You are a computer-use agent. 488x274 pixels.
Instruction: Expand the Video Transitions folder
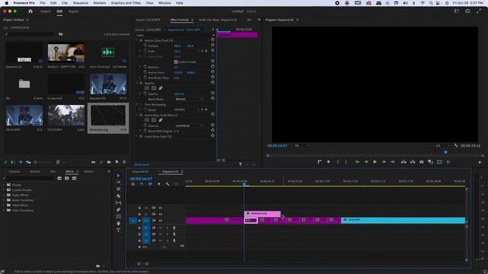(x=4, y=210)
